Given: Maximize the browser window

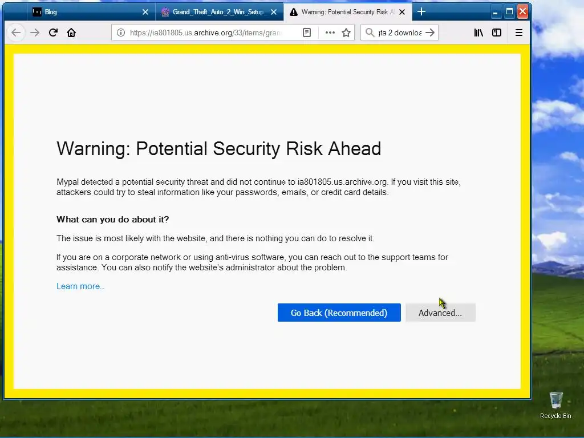Looking at the screenshot, I should click(509, 12).
